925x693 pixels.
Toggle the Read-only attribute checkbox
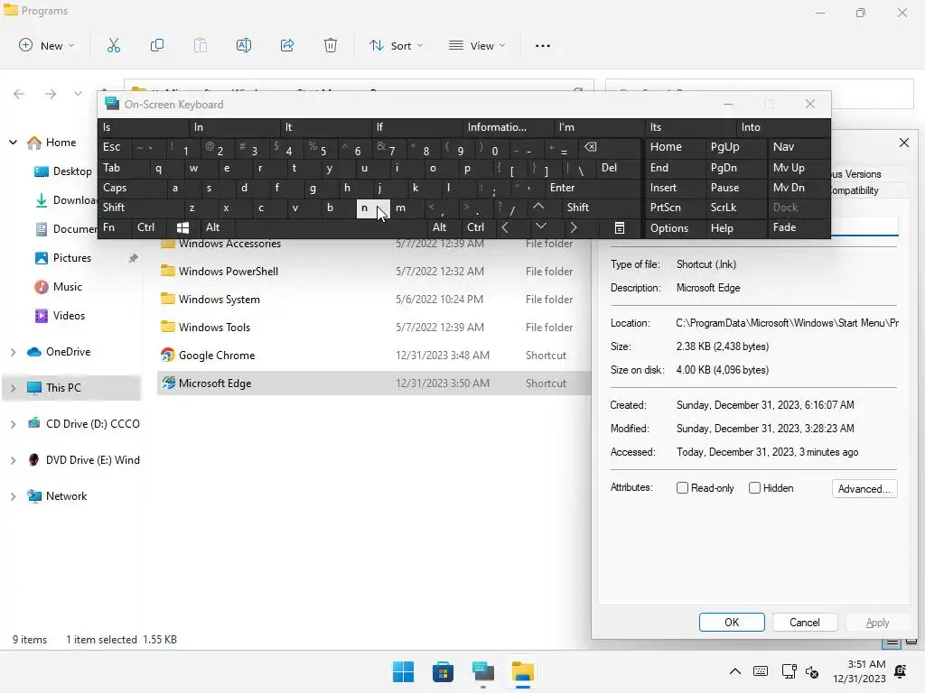tap(683, 488)
